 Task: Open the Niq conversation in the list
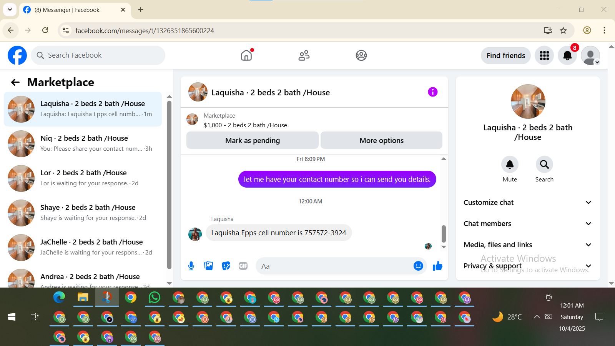coord(83,144)
